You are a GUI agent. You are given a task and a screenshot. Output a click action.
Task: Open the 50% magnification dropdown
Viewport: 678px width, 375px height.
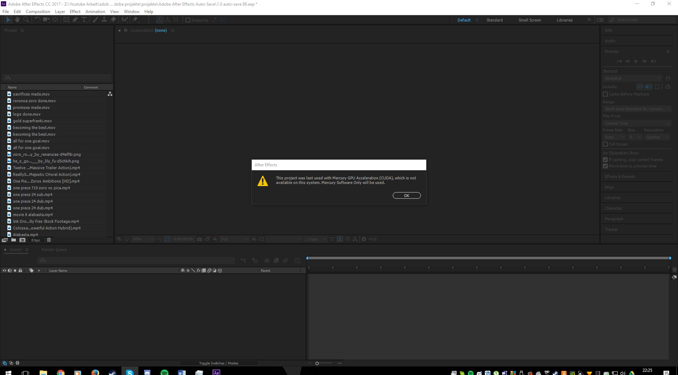tap(143, 239)
